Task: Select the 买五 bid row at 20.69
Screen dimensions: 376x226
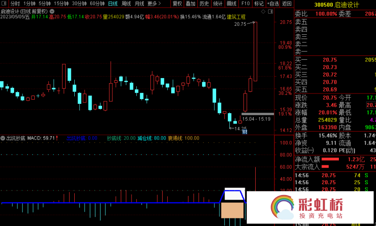Action: [x=335, y=89]
